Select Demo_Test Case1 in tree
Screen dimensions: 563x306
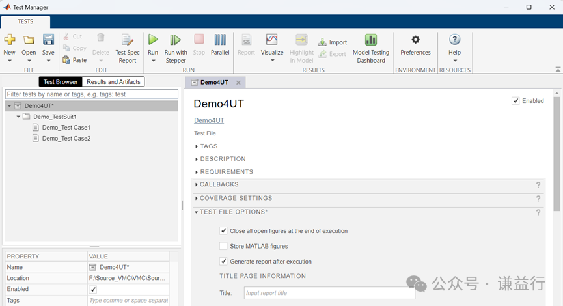click(66, 128)
